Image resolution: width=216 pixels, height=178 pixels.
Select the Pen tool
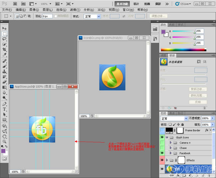pyautogui.click(x=4, y=104)
